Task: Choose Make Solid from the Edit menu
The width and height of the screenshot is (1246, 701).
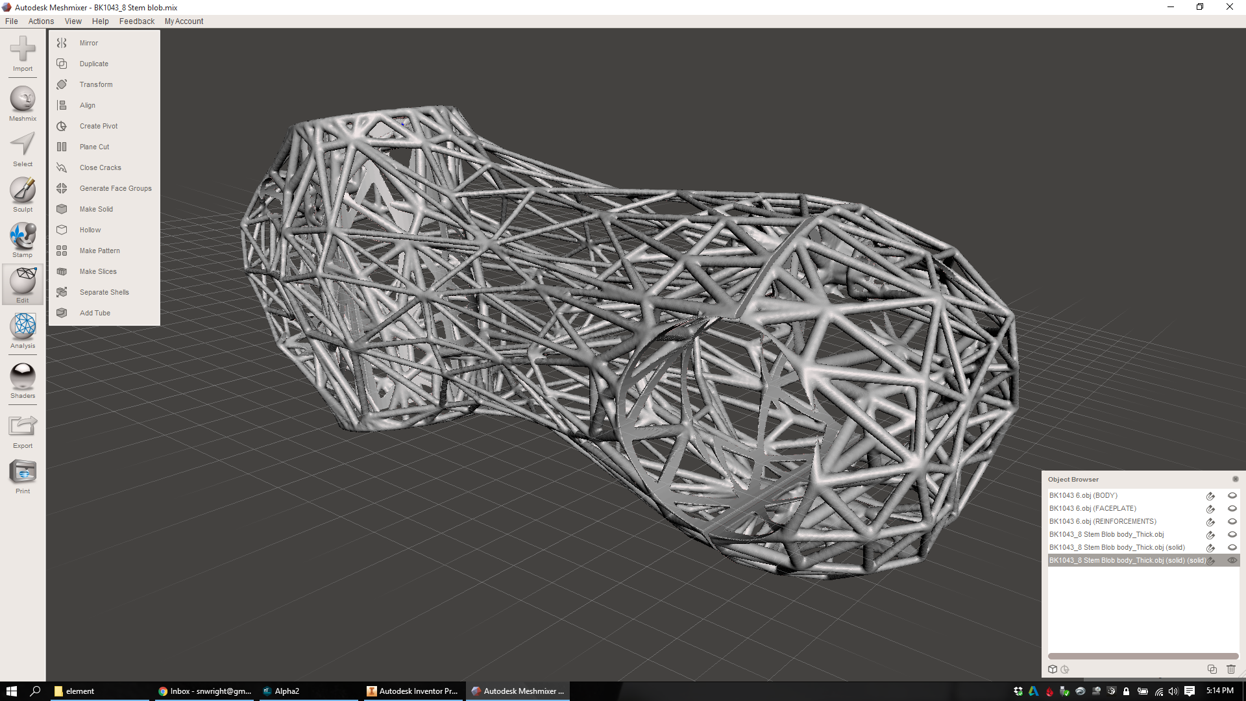Action: 96,209
